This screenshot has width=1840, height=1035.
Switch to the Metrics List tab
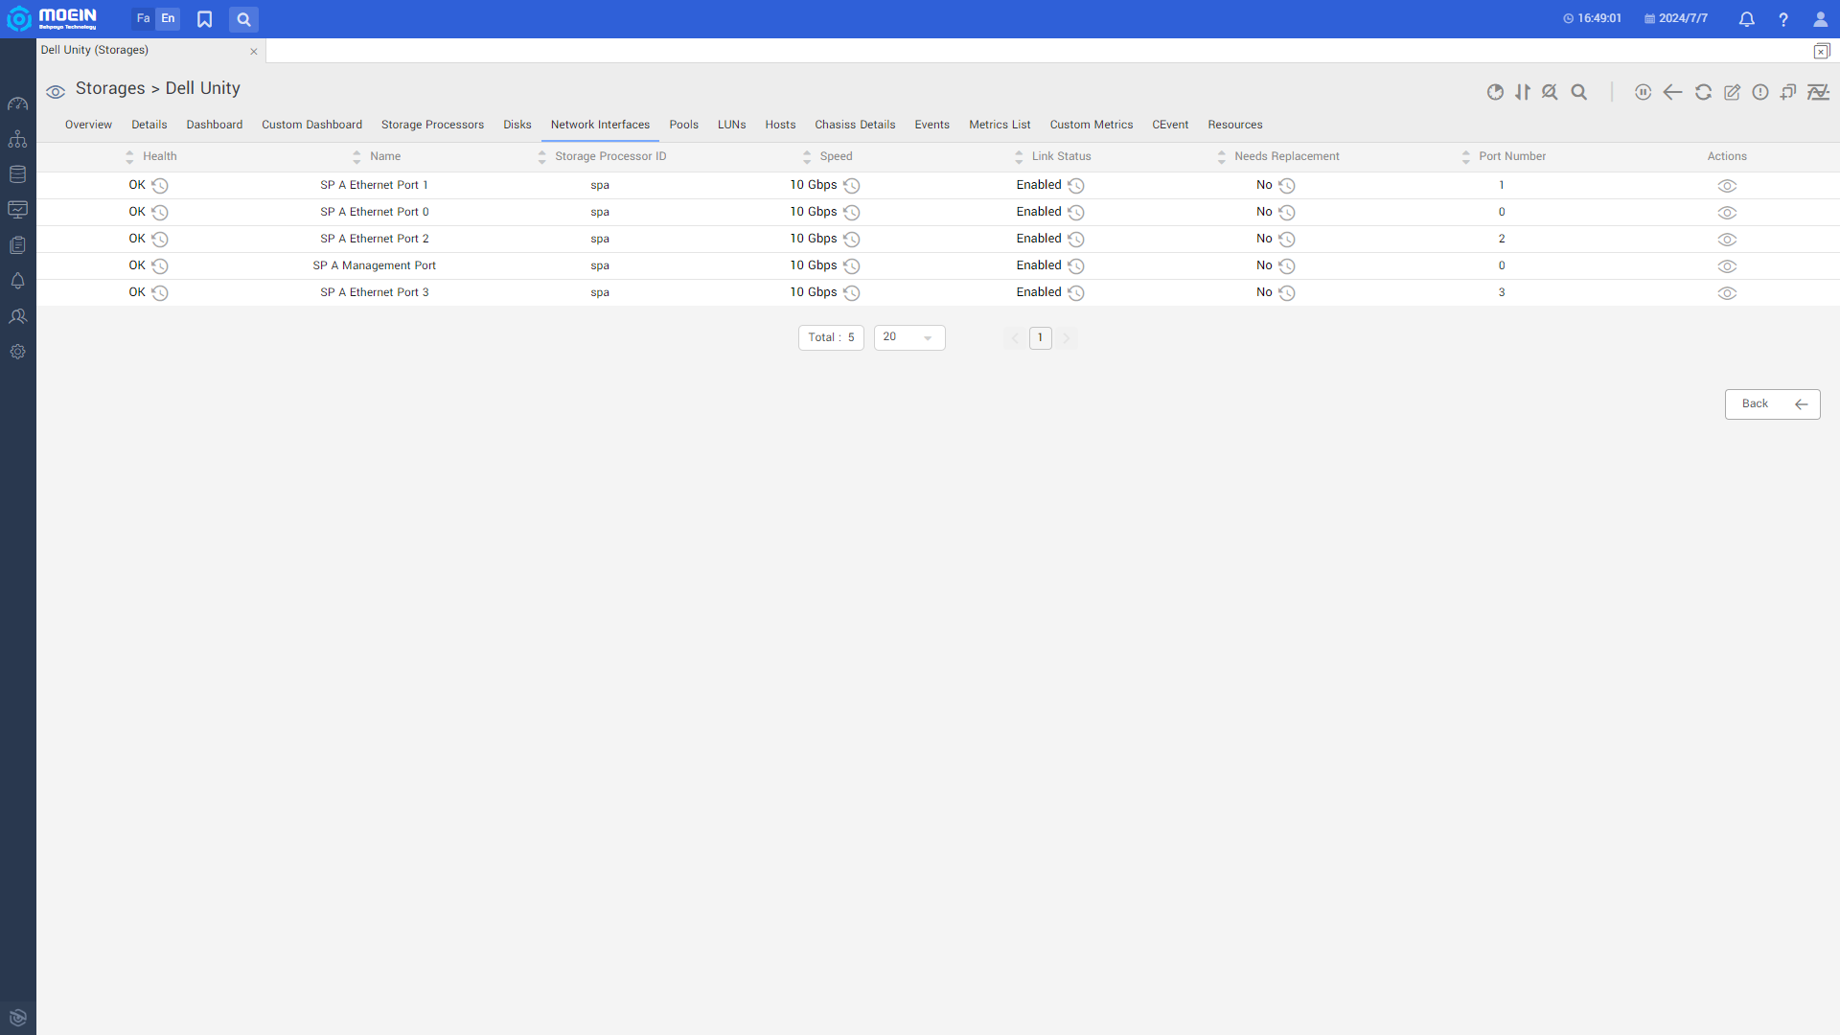(1000, 125)
